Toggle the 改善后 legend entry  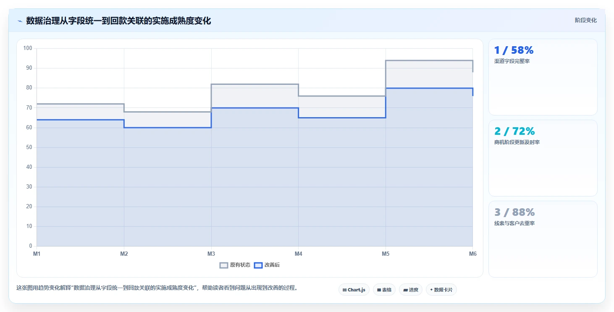tap(267, 265)
